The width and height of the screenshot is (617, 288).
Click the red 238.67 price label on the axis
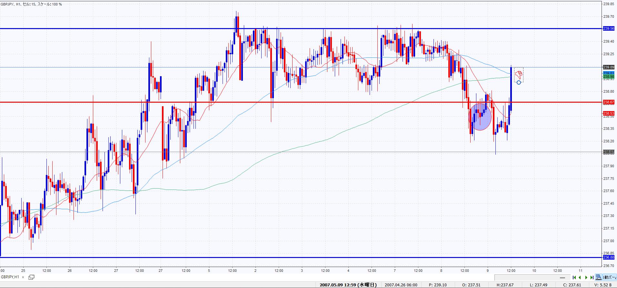click(609, 102)
